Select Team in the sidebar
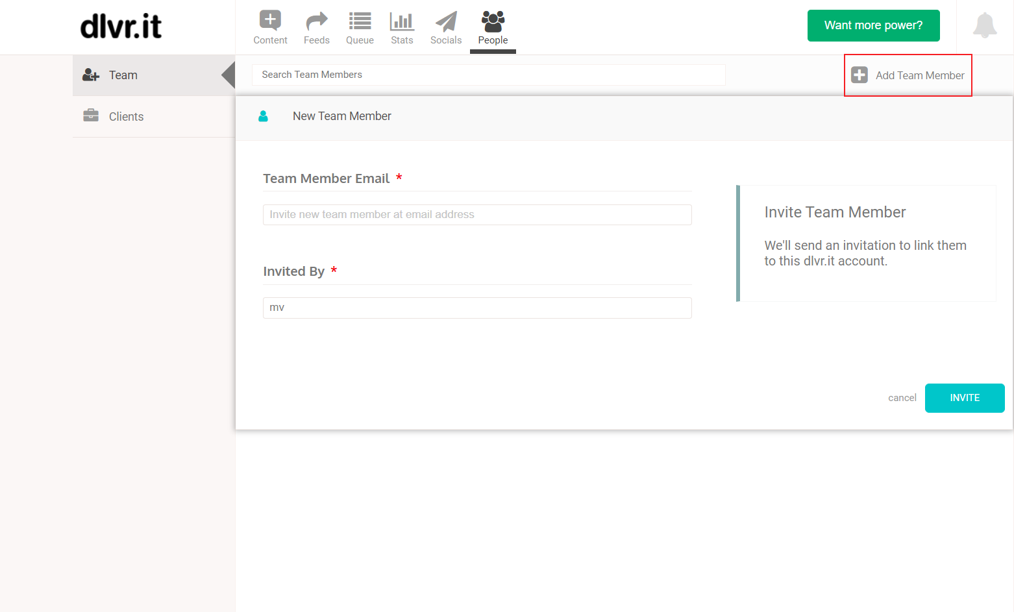 (154, 75)
